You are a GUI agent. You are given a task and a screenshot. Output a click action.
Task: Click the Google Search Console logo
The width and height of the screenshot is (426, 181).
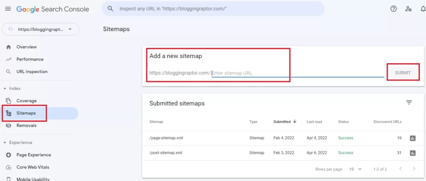tap(53, 9)
